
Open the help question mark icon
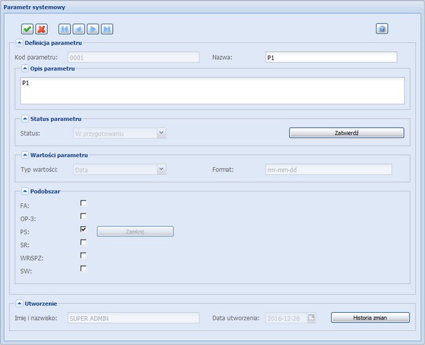click(382, 29)
